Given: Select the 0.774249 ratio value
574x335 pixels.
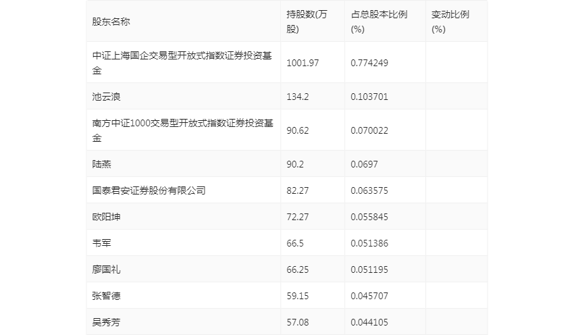Looking at the screenshot, I should [369, 63].
